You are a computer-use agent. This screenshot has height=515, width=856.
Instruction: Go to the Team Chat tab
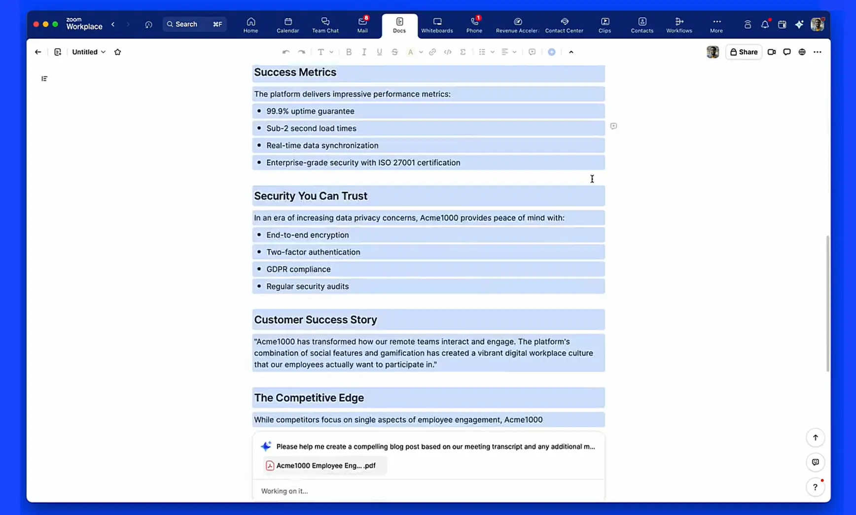click(x=325, y=25)
